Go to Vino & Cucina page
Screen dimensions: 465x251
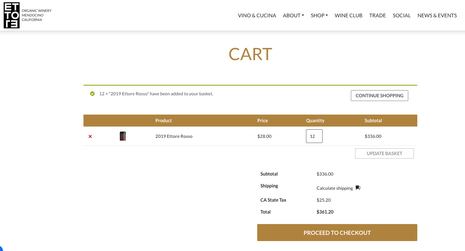pos(257,15)
